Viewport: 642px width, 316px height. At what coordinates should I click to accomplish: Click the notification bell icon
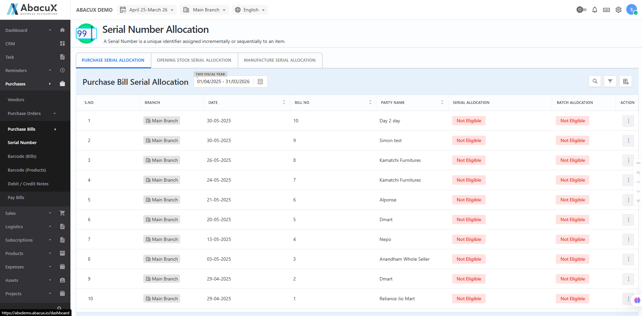[x=594, y=10]
